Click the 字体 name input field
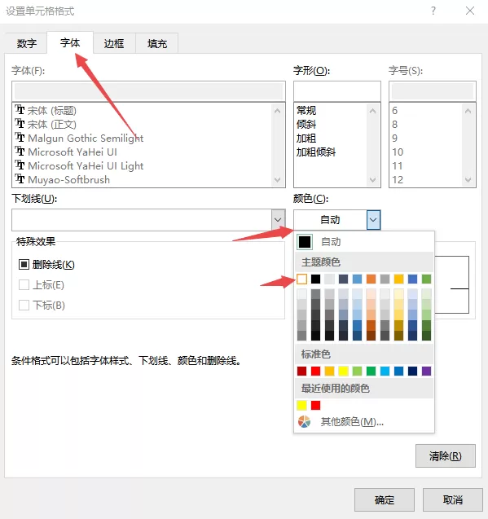The image size is (488, 519). (148, 91)
